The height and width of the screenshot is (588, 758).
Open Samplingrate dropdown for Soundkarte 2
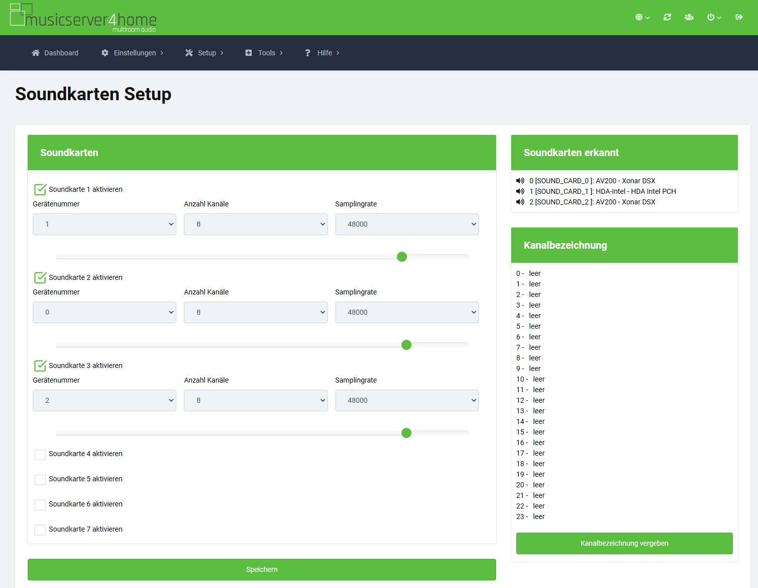coord(407,312)
